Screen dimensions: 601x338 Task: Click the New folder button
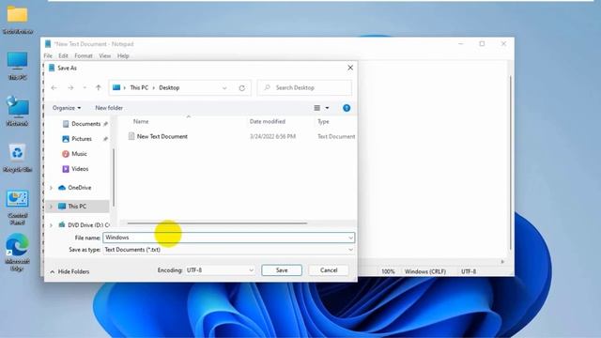click(x=109, y=108)
